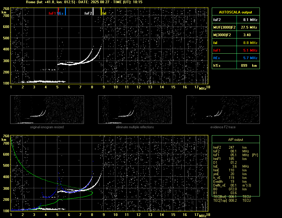
Task: Click the blue ftEs 5.7 MHz value
Action: (250, 58)
